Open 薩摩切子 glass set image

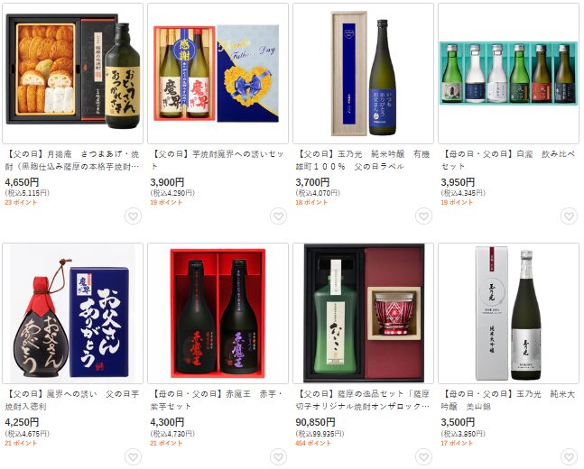tap(363, 313)
